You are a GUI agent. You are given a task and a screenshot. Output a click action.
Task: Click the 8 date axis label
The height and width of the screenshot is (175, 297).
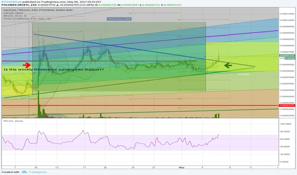(x=230, y=167)
